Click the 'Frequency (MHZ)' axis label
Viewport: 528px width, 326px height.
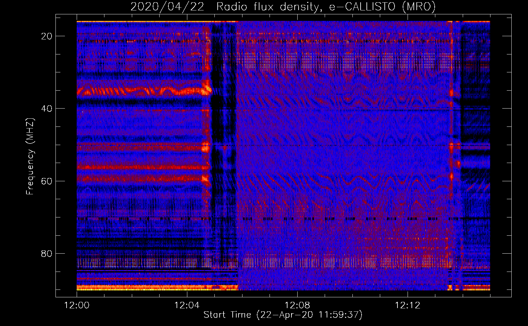30,156
